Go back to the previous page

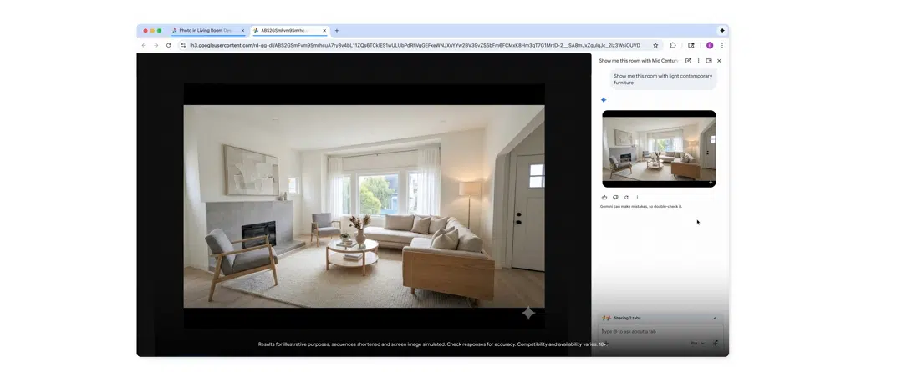tap(144, 46)
